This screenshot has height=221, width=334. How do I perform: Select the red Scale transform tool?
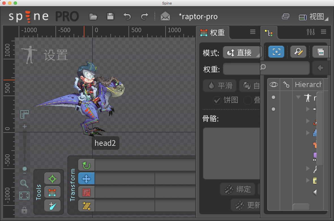[x=86, y=192]
